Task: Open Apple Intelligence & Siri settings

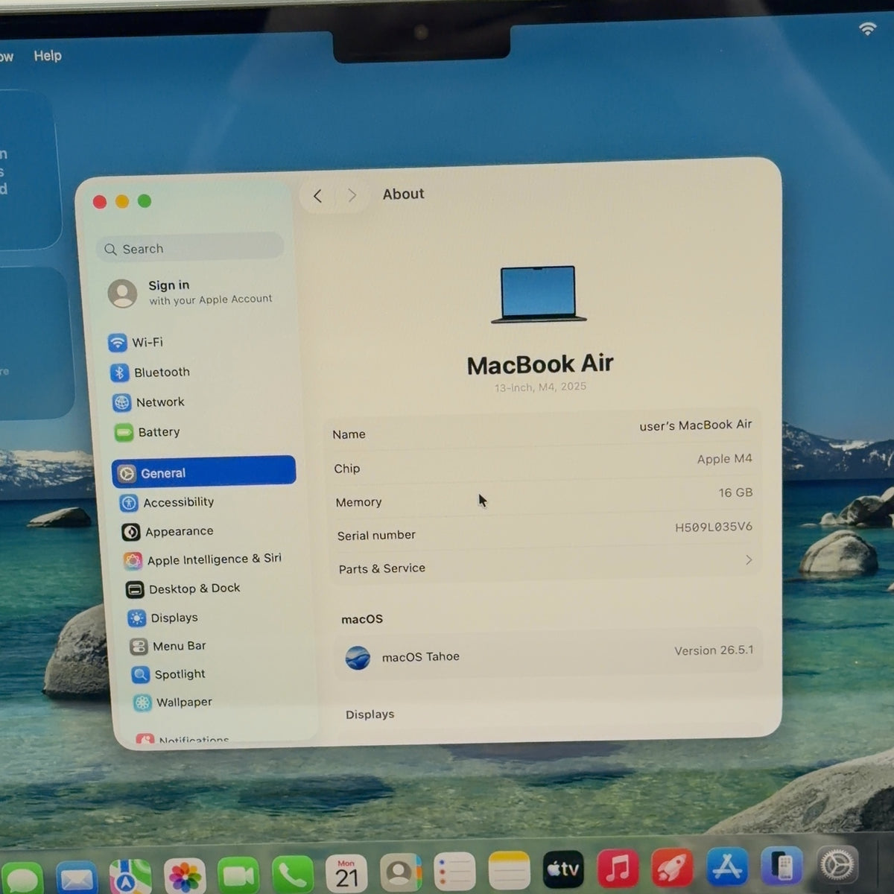Action: [x=203, y=559]
